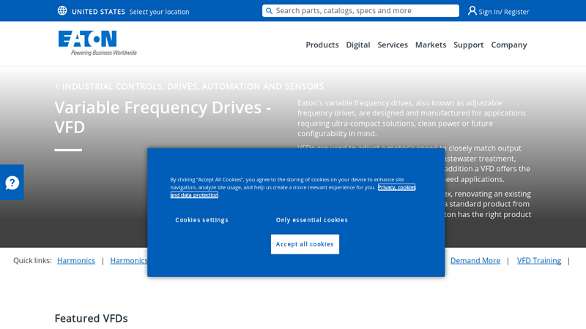Viewport: 586px width, 329px height.
Task: Click the search magnifier icon
Action: pos(269,11)
